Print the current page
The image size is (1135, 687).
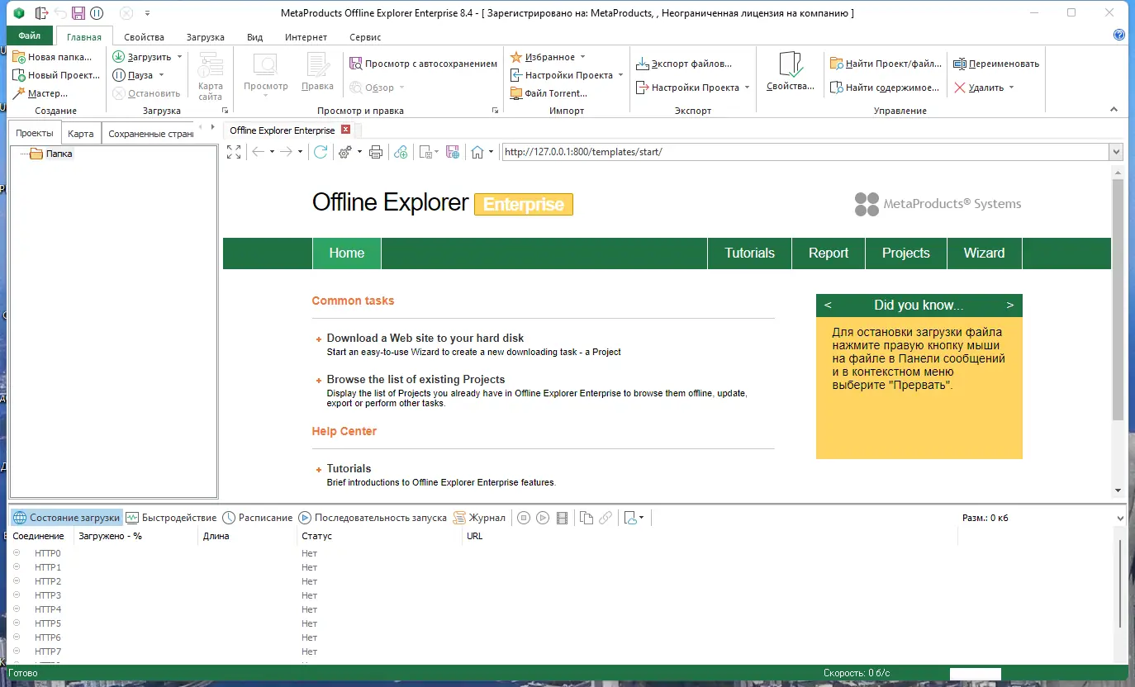point(376,152)
